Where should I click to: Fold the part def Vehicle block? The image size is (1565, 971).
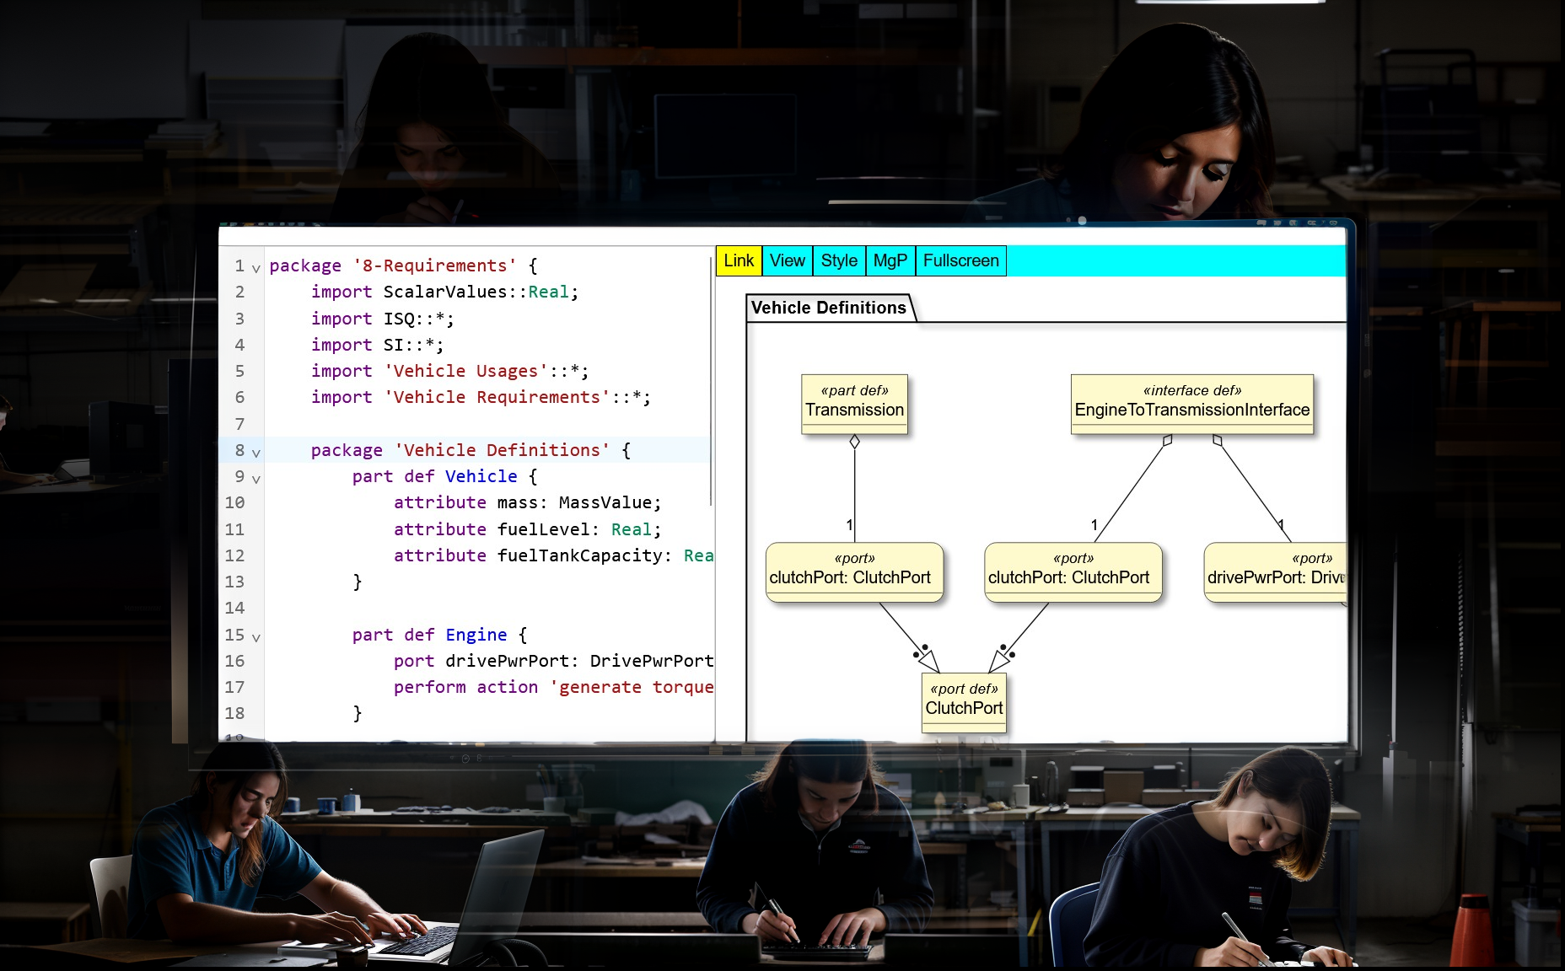pos(256,479)
